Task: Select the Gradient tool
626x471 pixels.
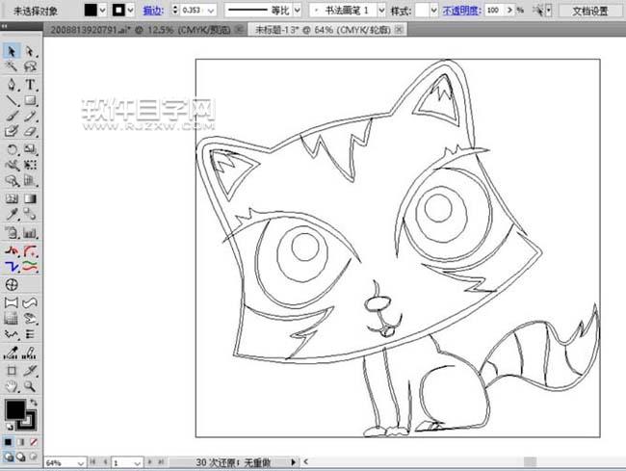Action: tap(30, 198)
